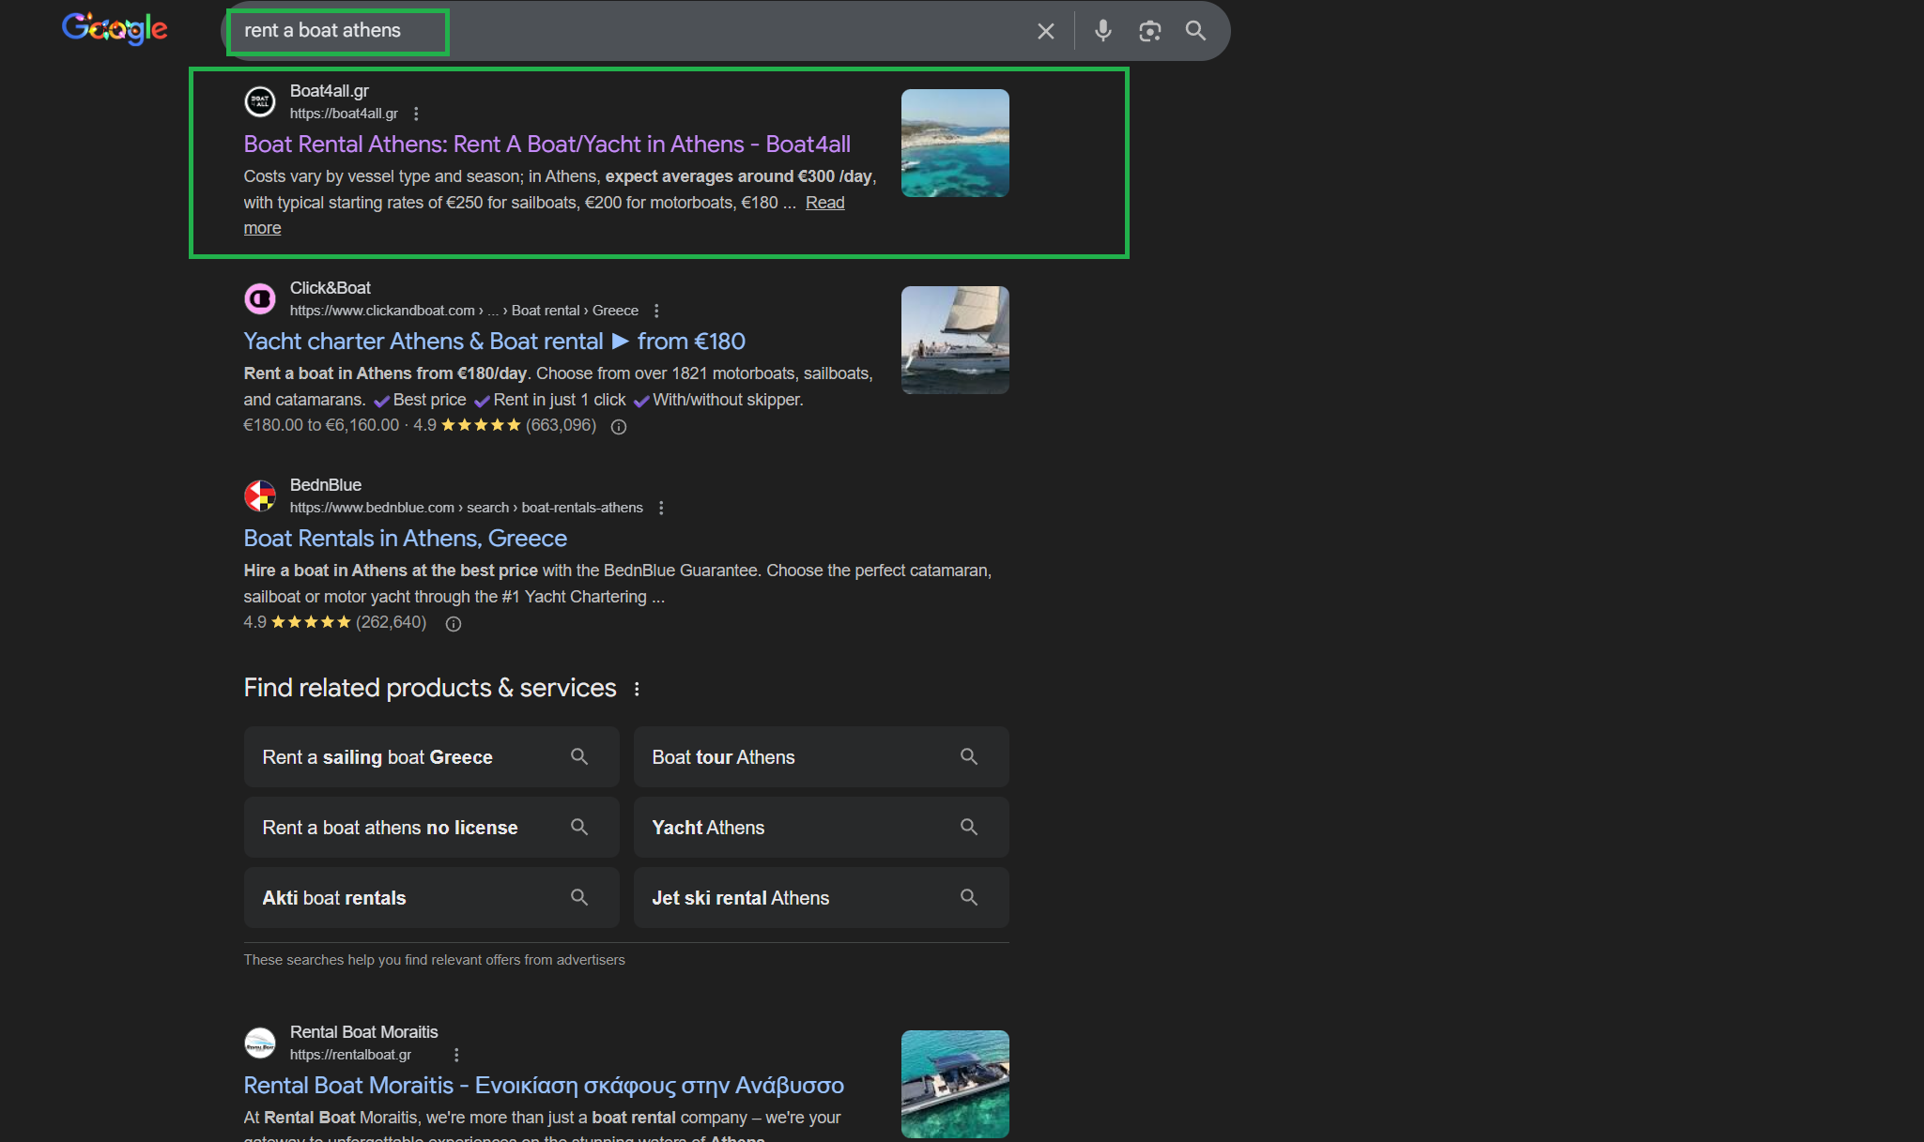Open the three-dot menu next to Boat4all.gr
Viewport: 1924px width, 1142px height.
click(x=416, y=113)
